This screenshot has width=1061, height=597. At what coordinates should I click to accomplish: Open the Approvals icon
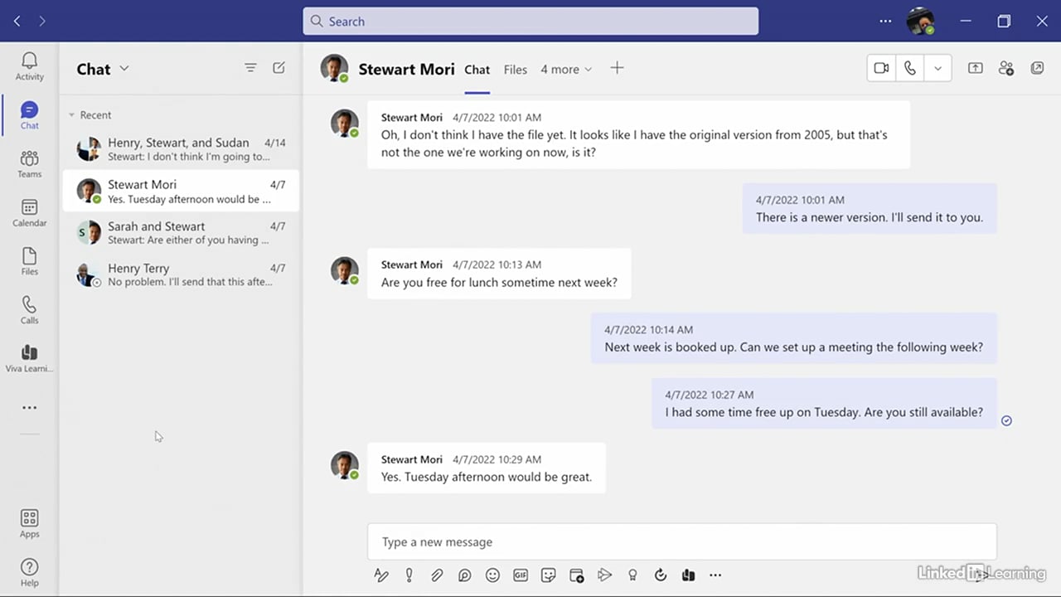click(661, 575)
